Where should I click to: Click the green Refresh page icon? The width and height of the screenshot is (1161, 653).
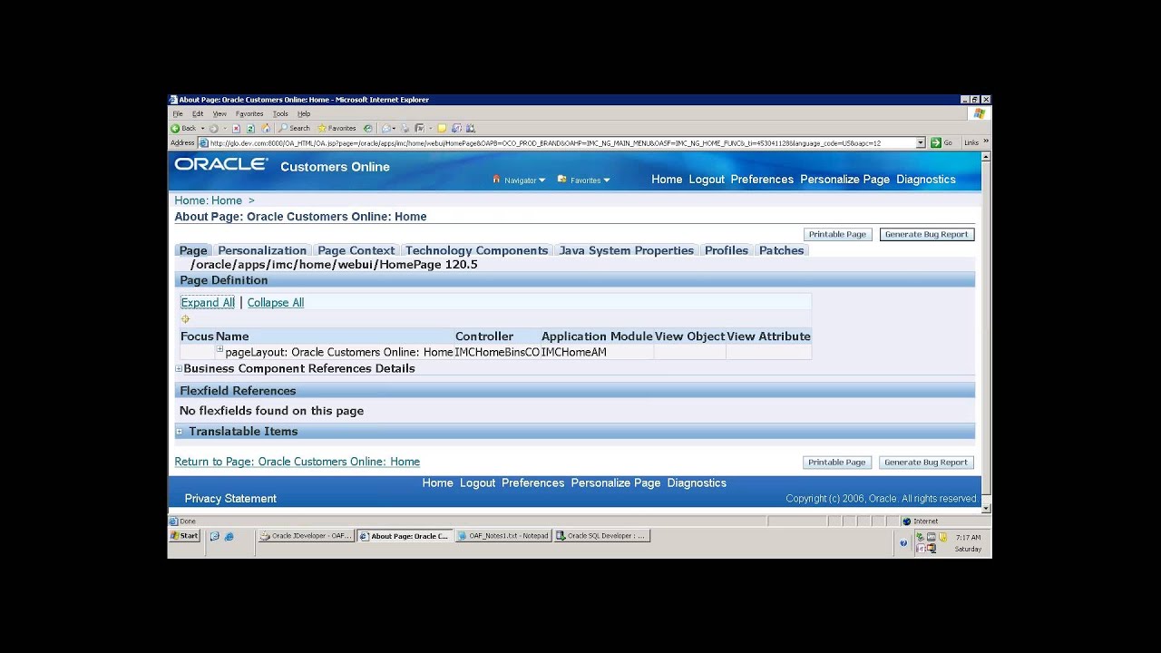click(x=250, y=128)
